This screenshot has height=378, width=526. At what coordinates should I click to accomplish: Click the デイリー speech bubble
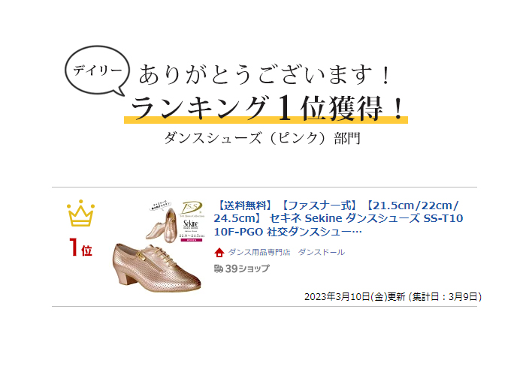point(97,70)
